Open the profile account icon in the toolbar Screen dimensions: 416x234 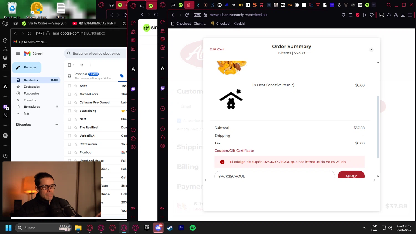coord(396,15)
